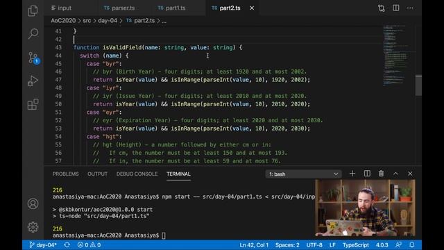Kill the terminal with trash icon

[381, 174]
